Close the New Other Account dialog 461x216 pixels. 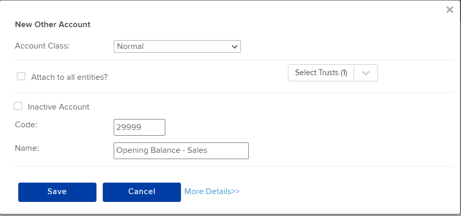click(x=450, y=10)
